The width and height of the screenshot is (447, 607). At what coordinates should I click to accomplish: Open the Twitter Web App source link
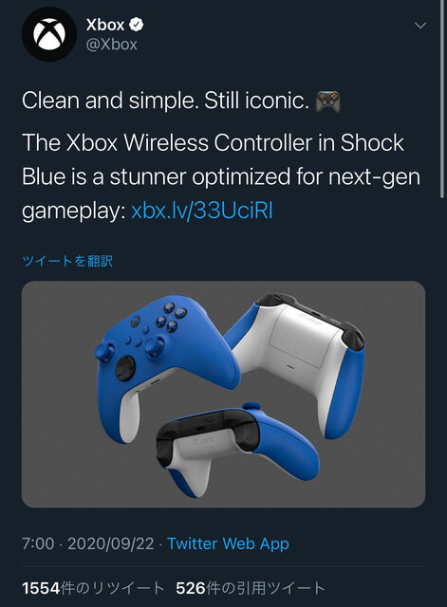pos(228,543)
